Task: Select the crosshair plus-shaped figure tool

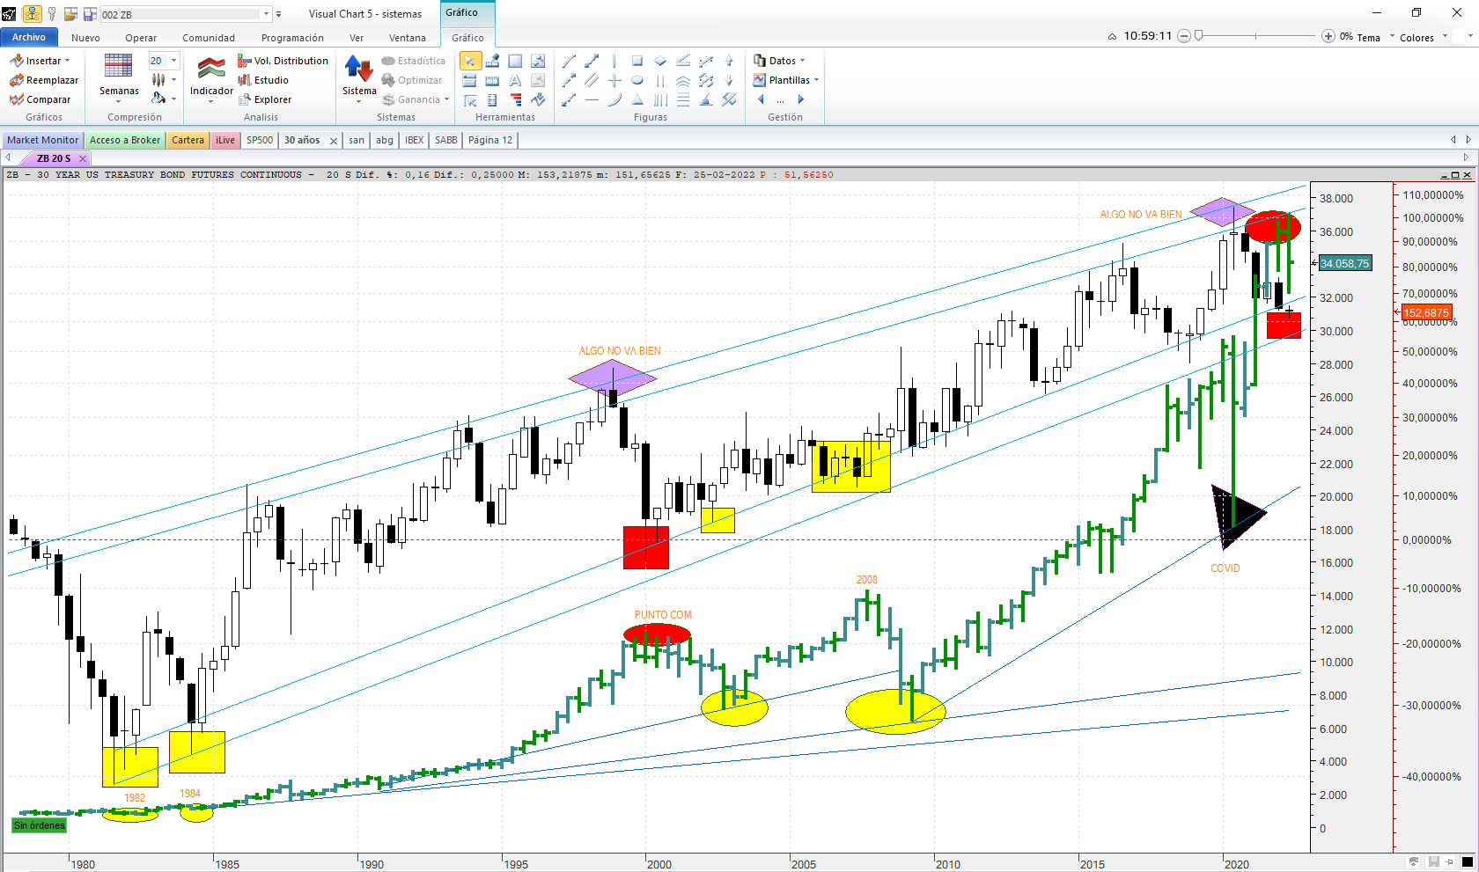Action: click(614, 80)
